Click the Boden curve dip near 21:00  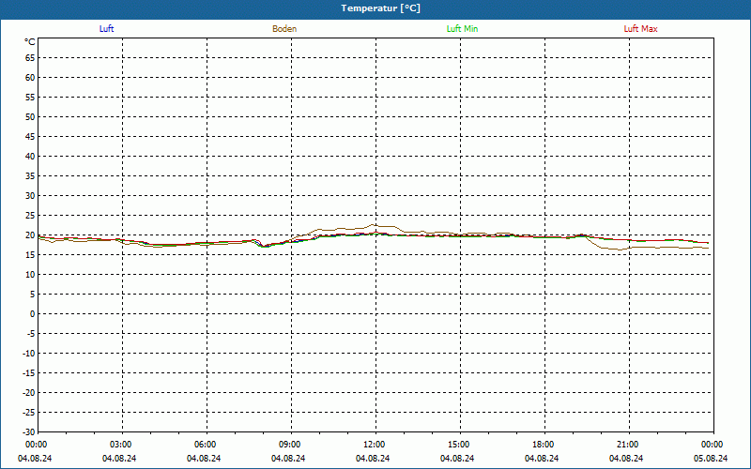click(x=620, y=250)
